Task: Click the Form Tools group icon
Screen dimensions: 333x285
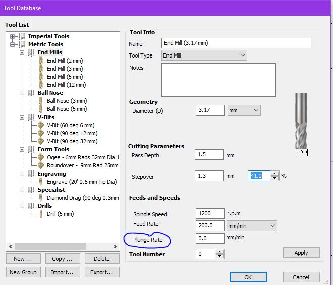Action: 31,149
